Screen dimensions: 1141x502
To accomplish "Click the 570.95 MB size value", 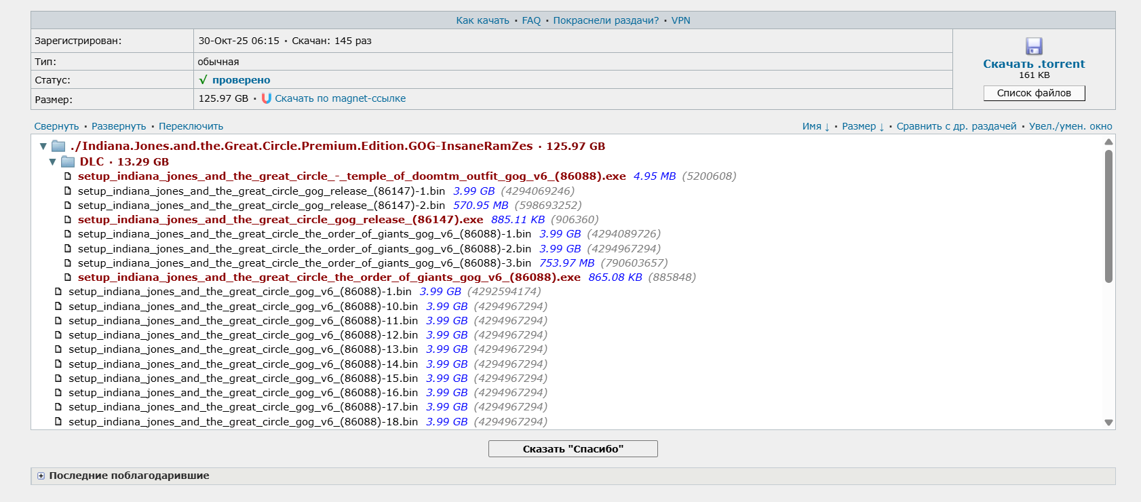I will click(480, 206).
